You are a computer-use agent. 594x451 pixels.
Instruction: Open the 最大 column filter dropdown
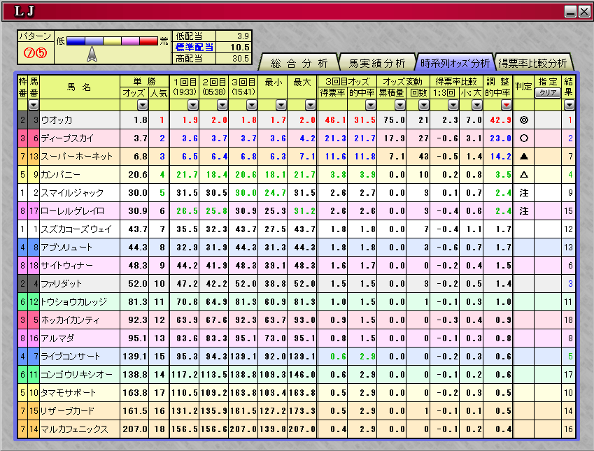coord(311,105)
